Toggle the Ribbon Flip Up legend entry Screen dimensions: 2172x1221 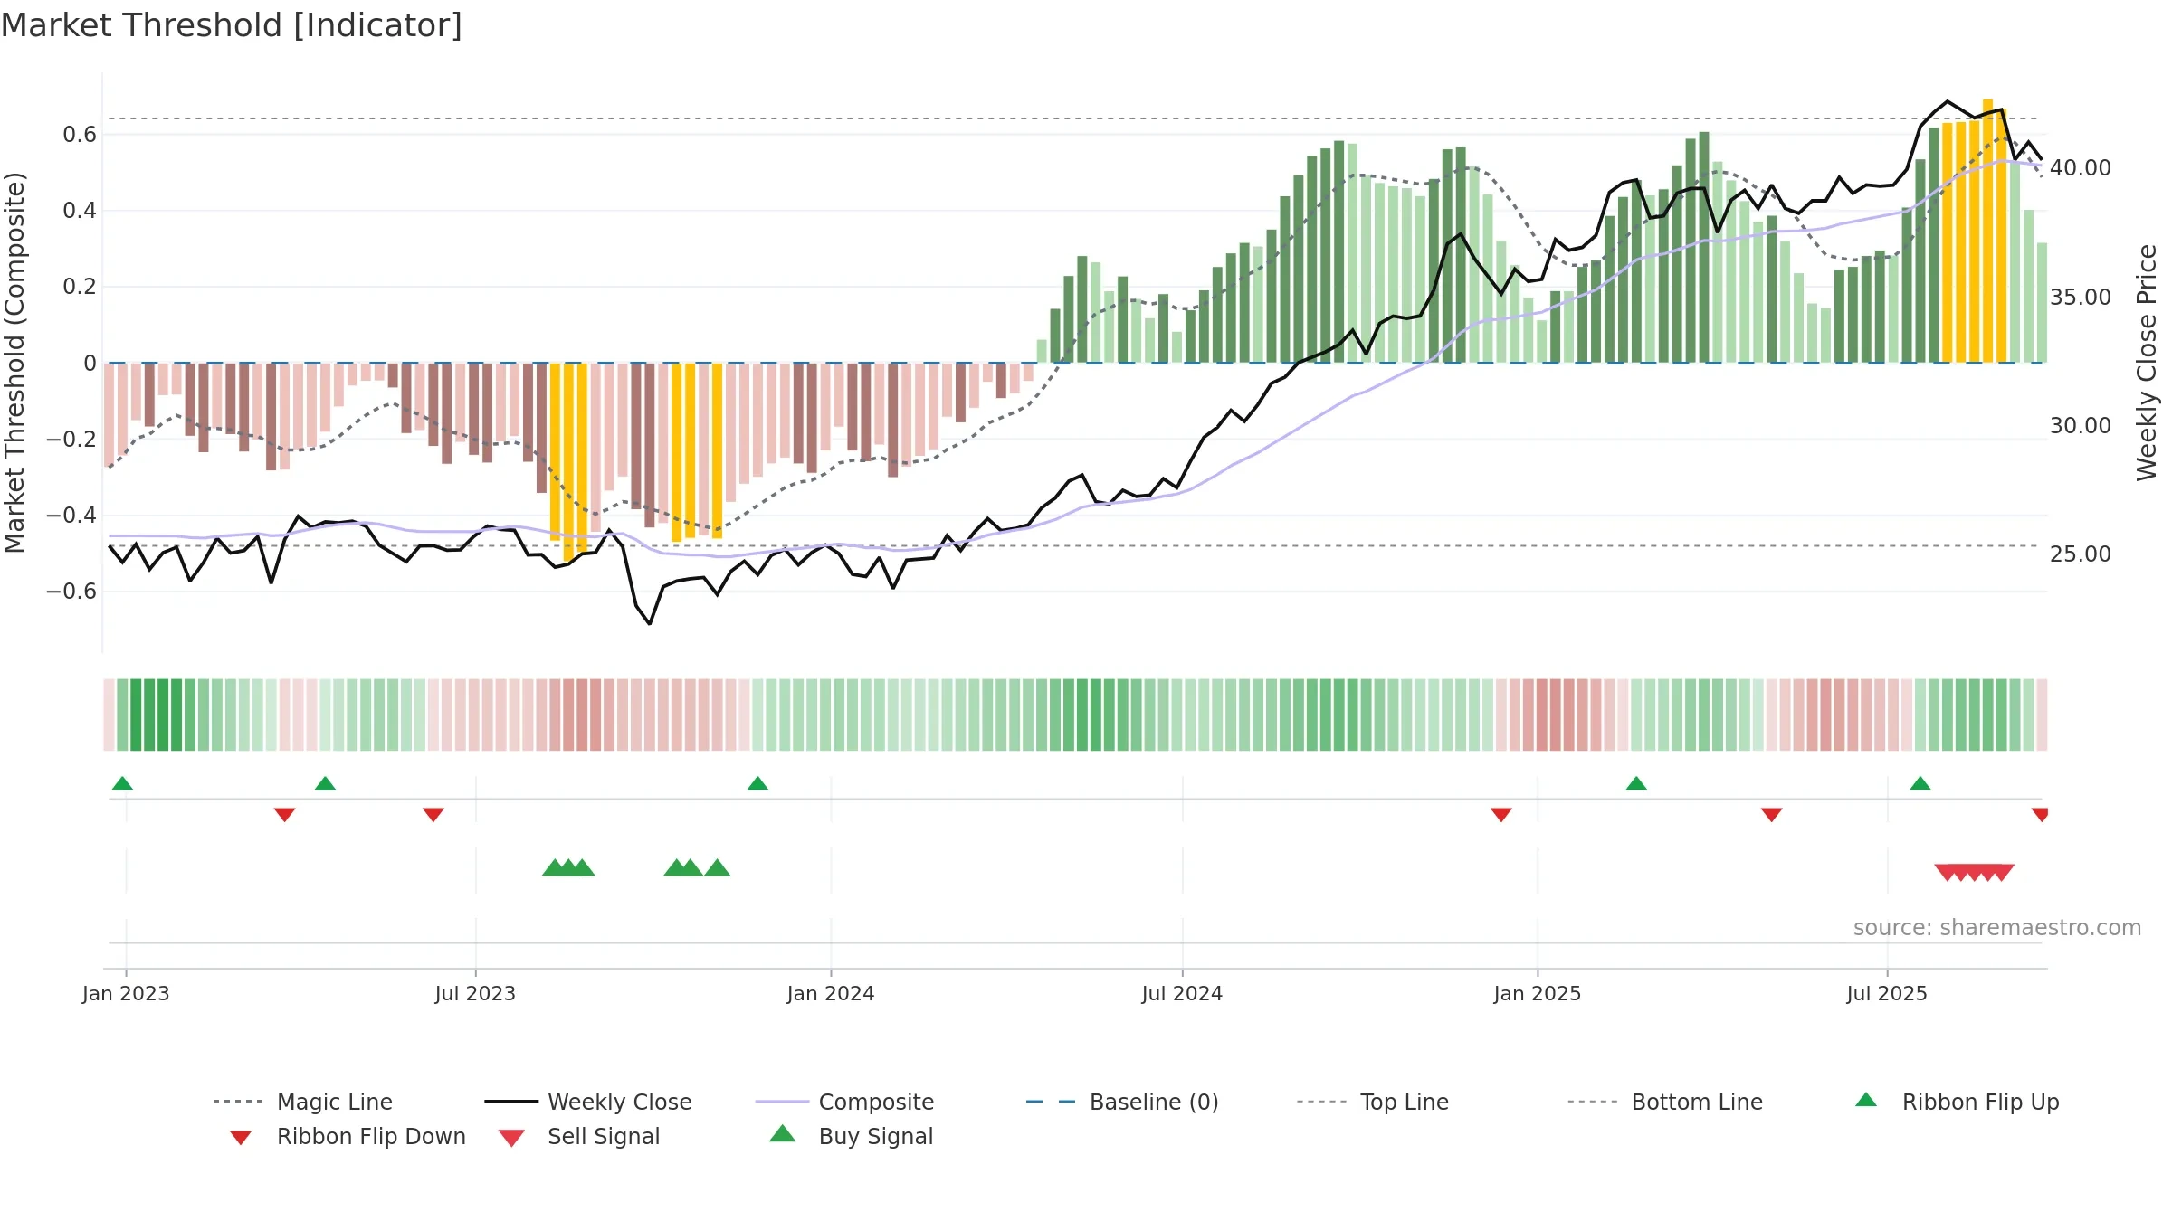click(1958, 1102)
